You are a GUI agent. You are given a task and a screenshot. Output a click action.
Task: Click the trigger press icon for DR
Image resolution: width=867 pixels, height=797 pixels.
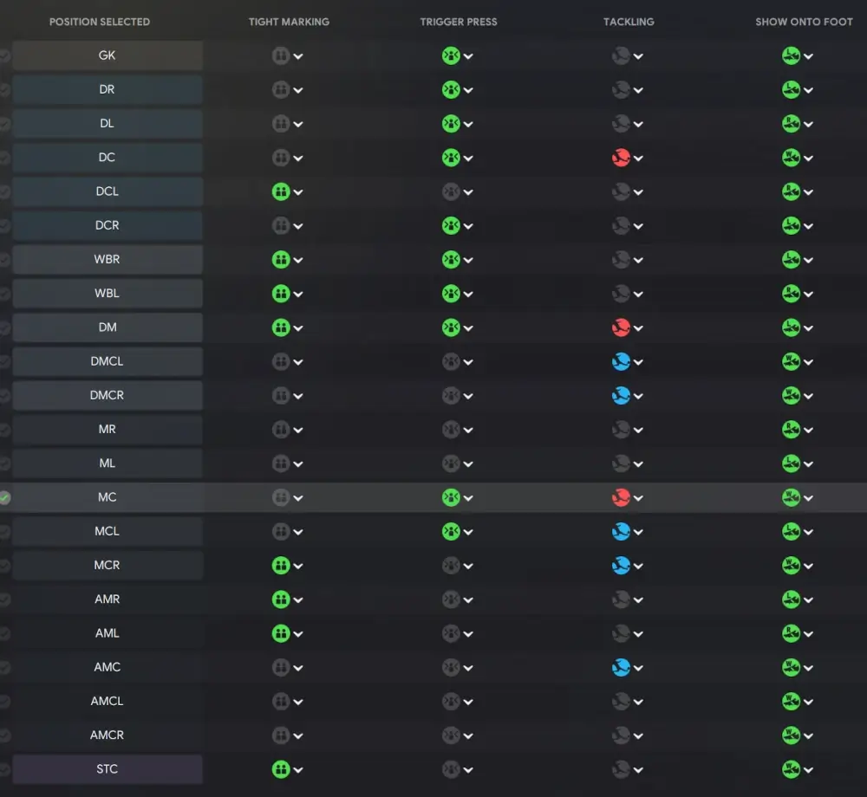pyautogui.click(x=451, y=89)
